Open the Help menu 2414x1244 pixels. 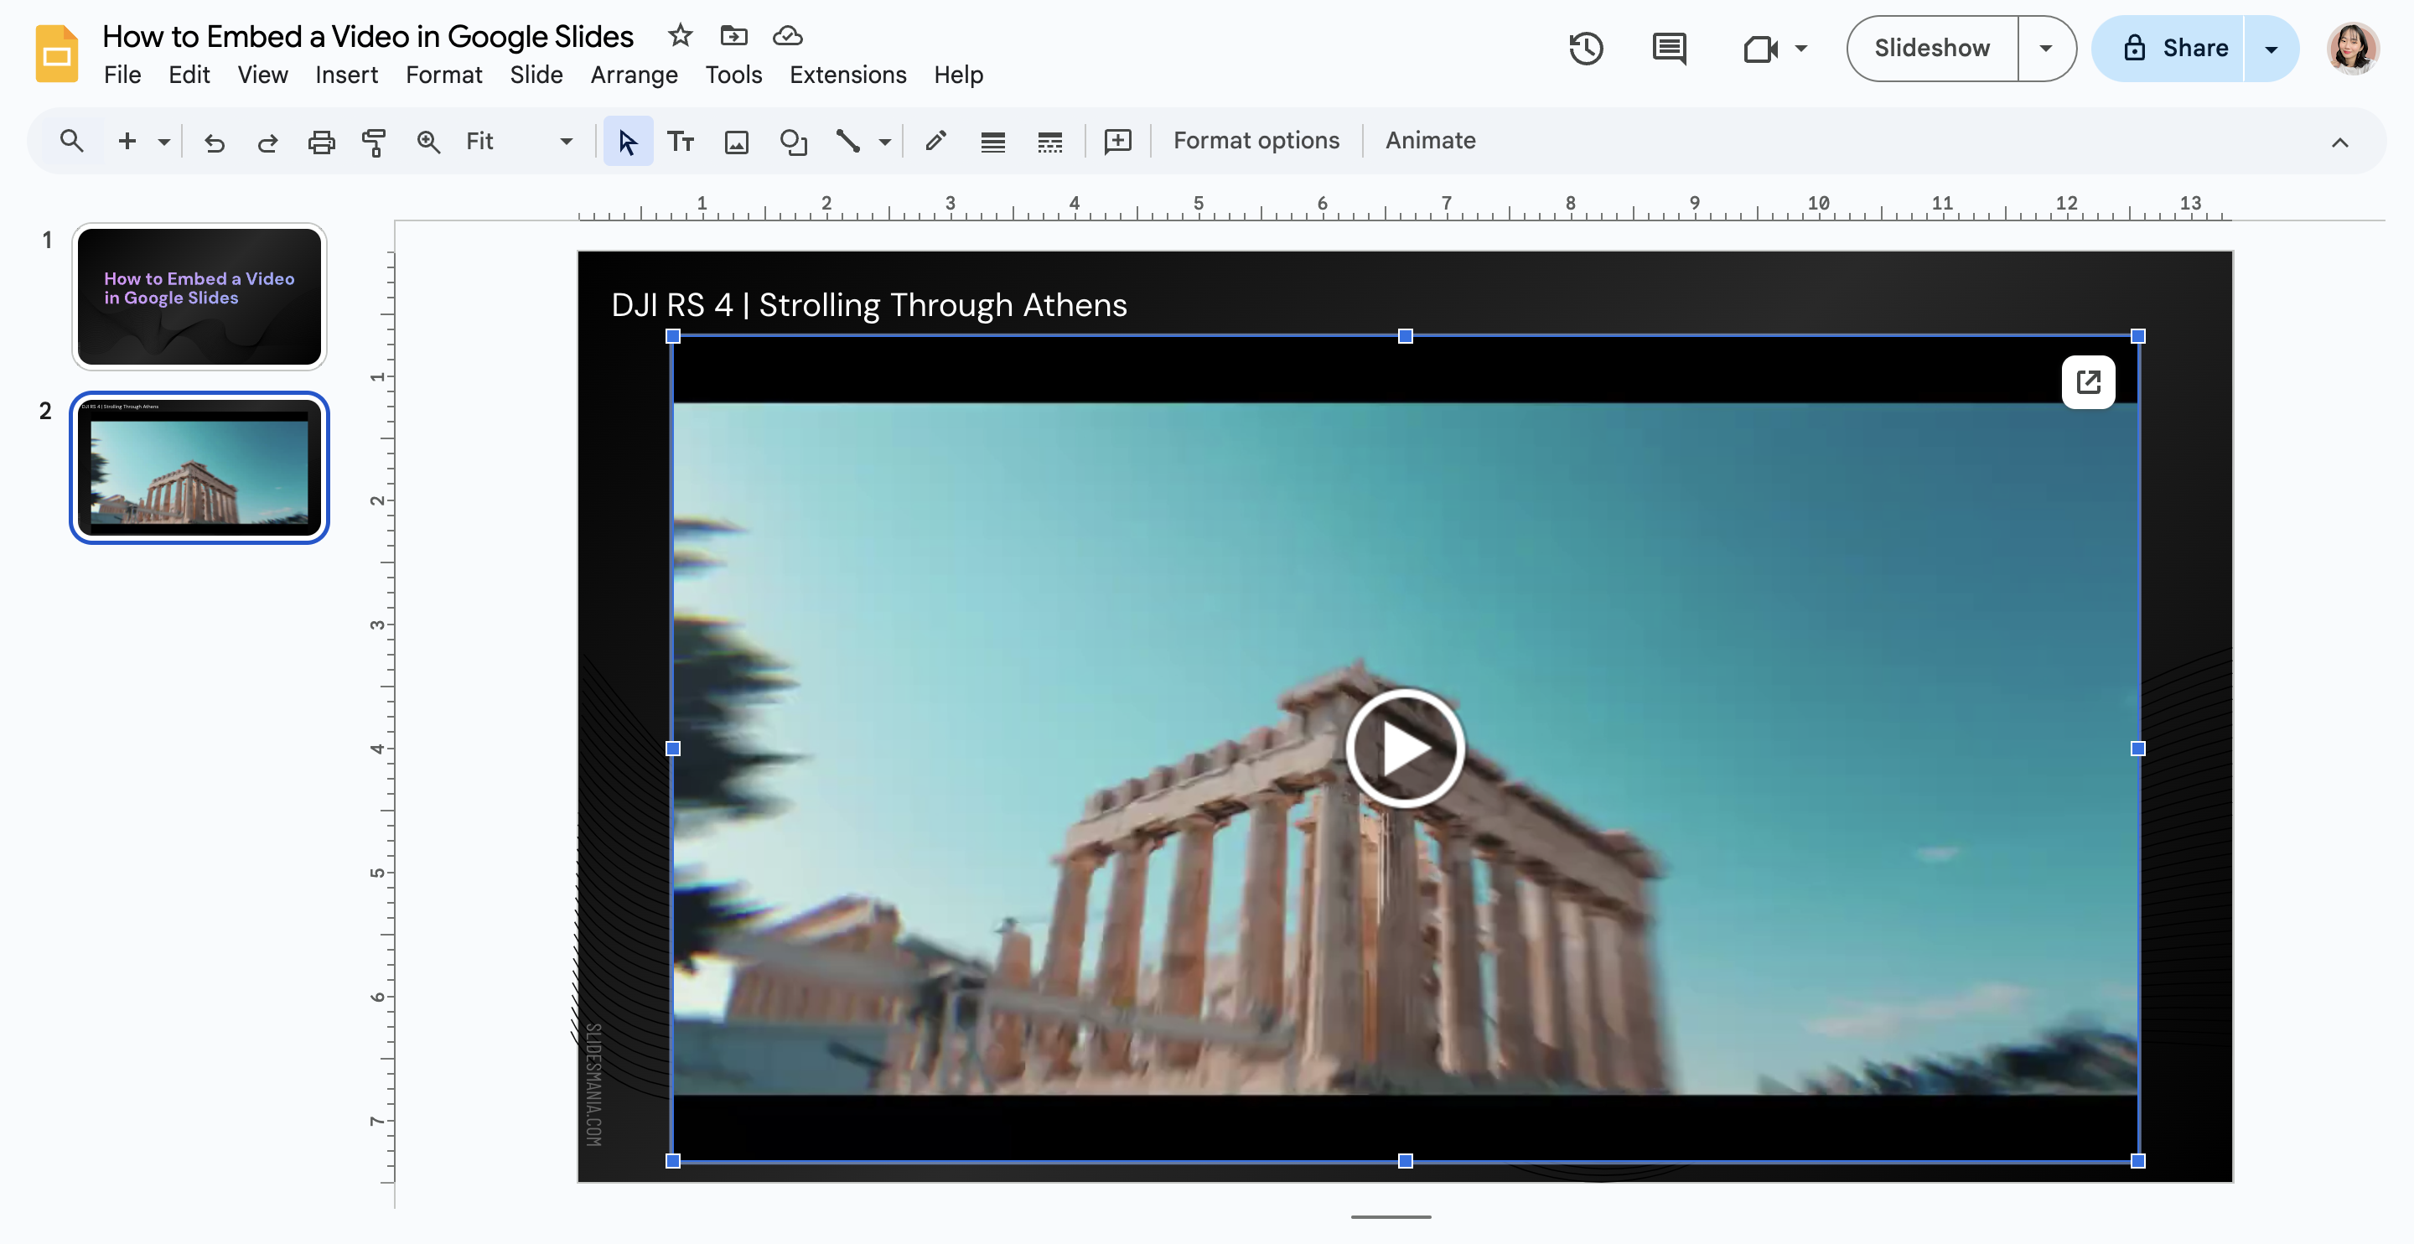[x=958, y=74]
